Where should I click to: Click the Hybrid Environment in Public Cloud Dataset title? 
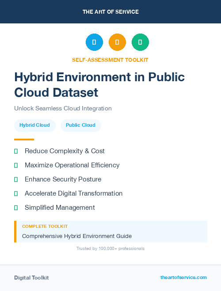pyautogui.click(x=99, y=85)
